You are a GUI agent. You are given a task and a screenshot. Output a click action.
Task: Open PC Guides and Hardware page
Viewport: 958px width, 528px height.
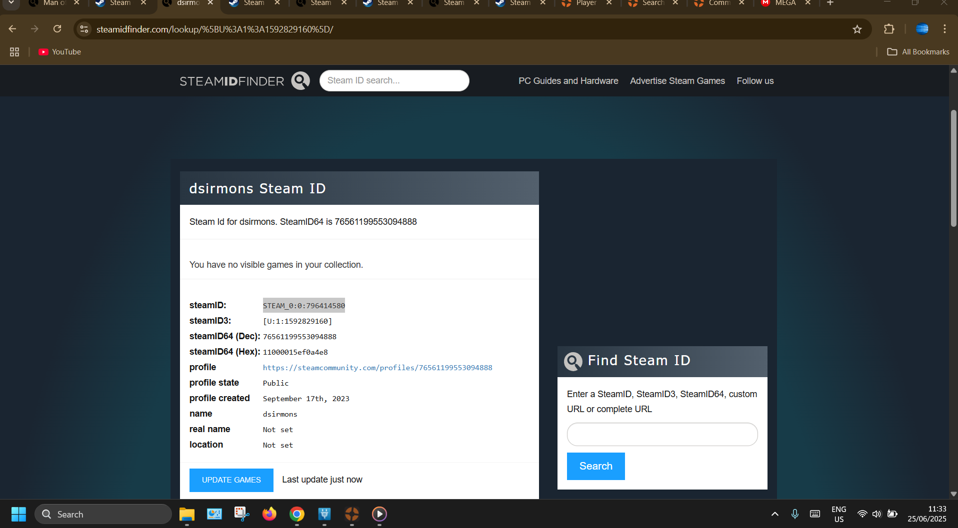[568, 81]
